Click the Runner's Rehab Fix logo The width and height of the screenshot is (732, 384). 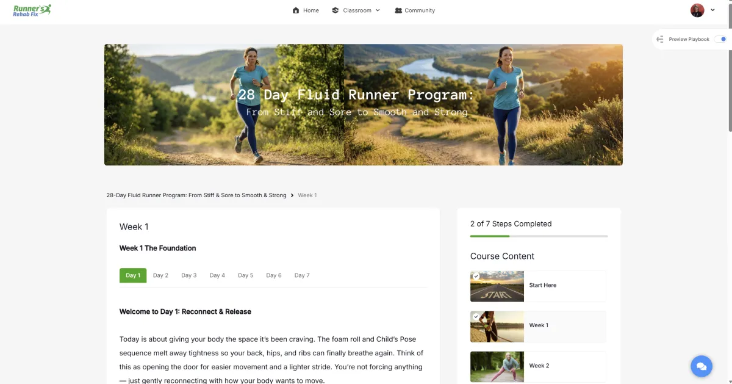tap(32, 10)
